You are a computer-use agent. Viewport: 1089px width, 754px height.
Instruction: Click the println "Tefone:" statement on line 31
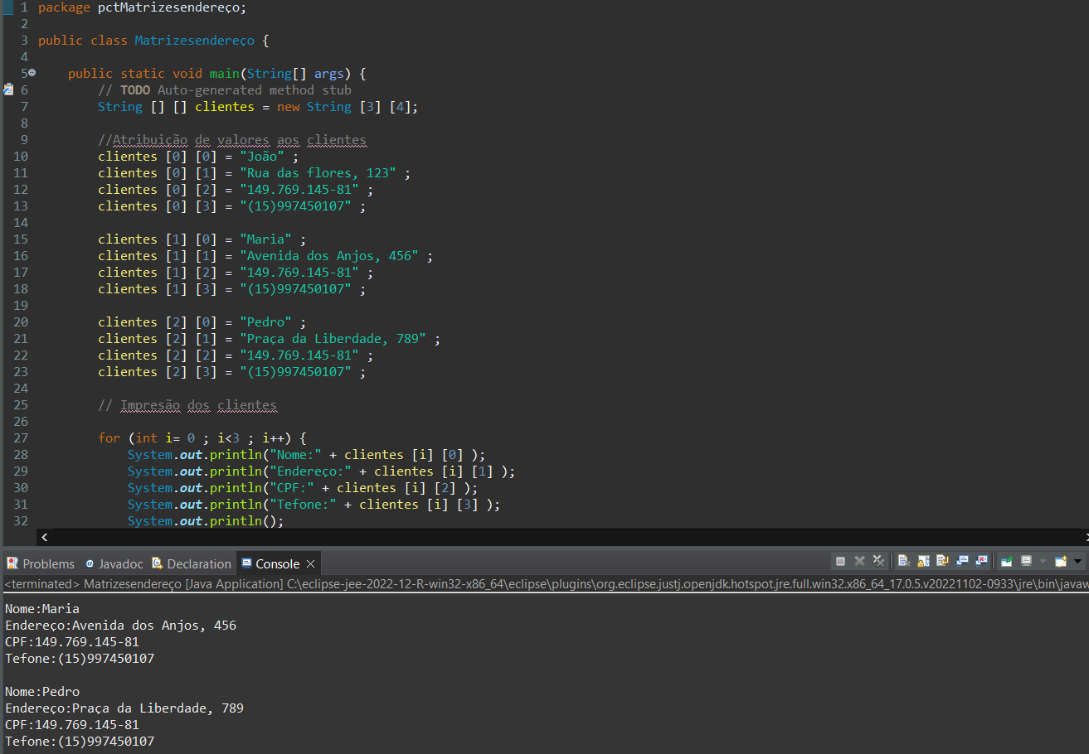[314, 504]
